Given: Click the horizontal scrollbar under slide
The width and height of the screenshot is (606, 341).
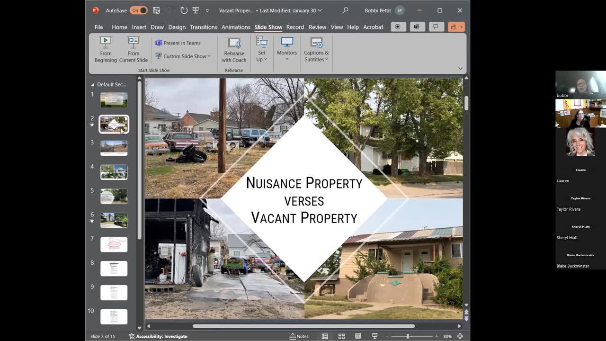Looking at the screenshot, I should coord(303,326).
